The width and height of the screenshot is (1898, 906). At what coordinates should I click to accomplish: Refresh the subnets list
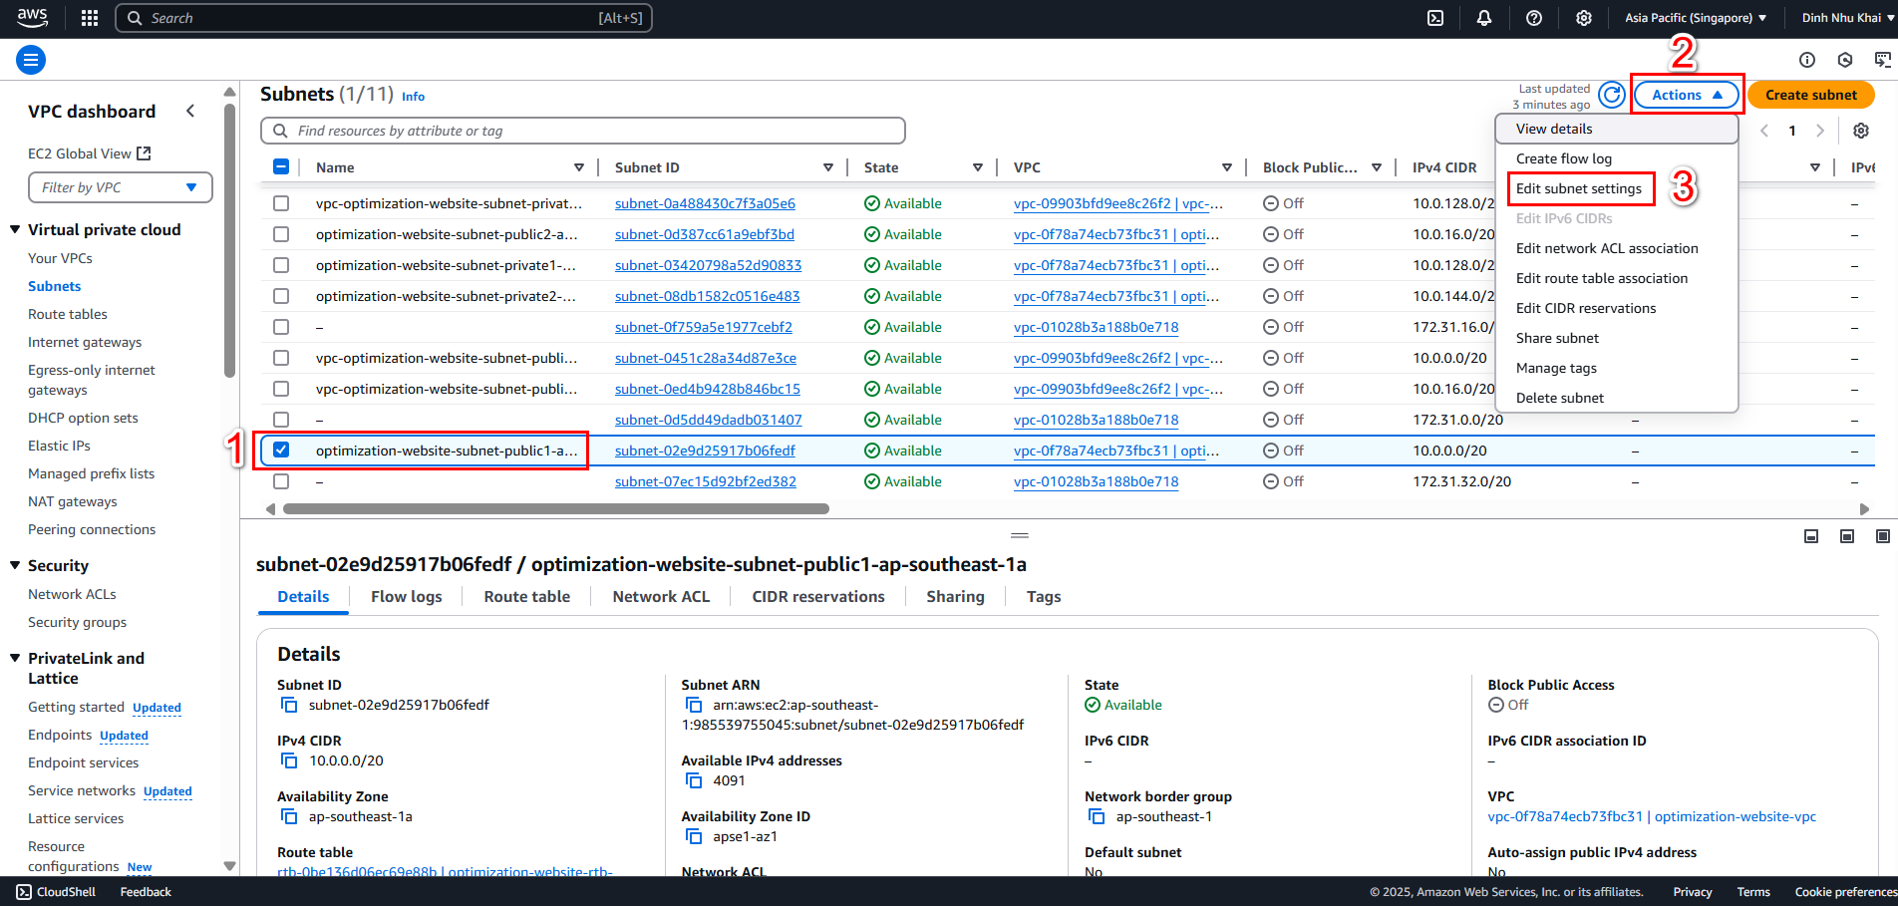pos(1611,95)
